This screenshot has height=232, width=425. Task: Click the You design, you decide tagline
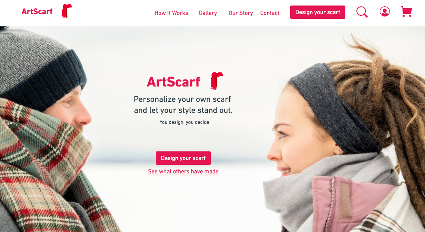point(185,122)
